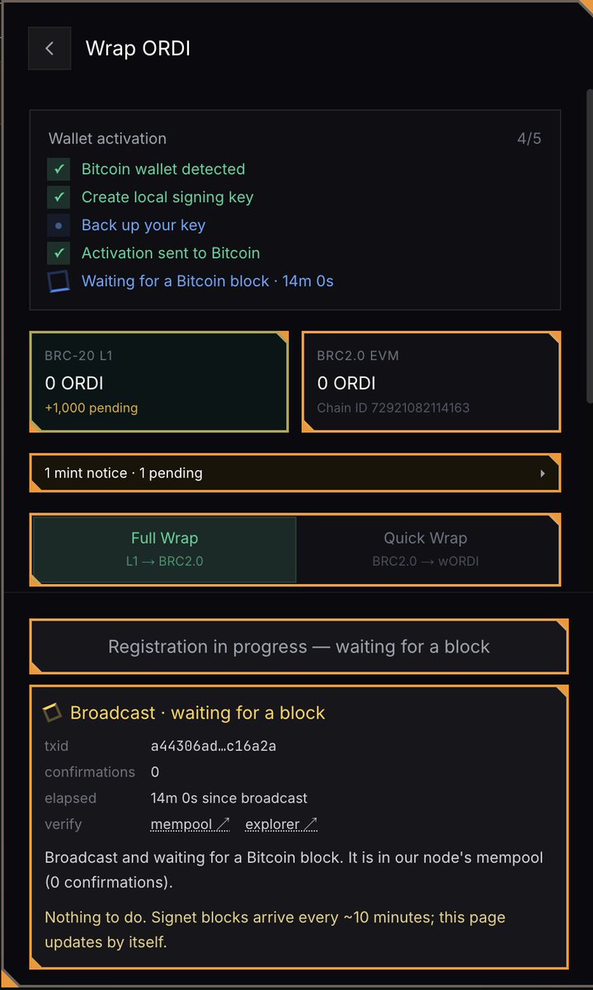Click the txid a44306ad…c16a2a value
This screenshot has width=593, height=990.
tap(214, 746)
